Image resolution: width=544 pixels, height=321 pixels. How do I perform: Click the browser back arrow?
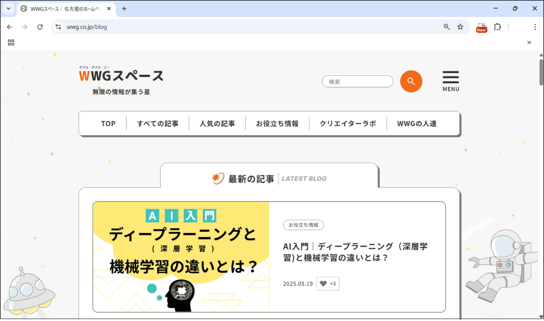click(x=9, y=27)
